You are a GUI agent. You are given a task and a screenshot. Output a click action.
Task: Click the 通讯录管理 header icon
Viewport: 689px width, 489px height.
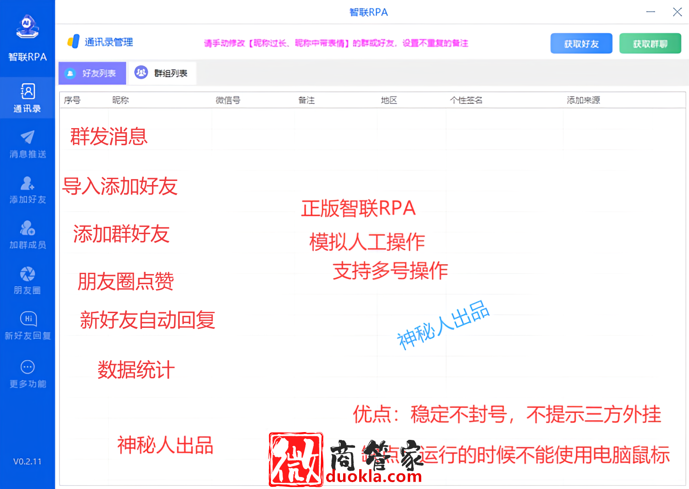(x=73, y=42)
